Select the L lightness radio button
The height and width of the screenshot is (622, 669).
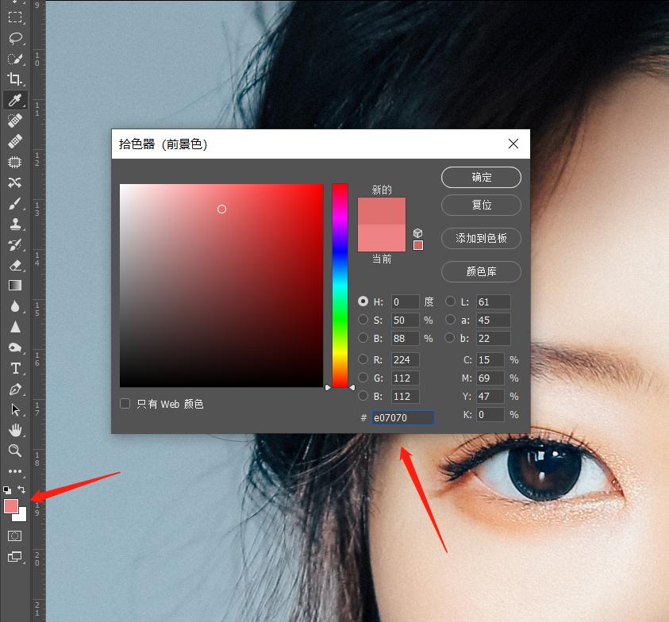click(450, 301)
